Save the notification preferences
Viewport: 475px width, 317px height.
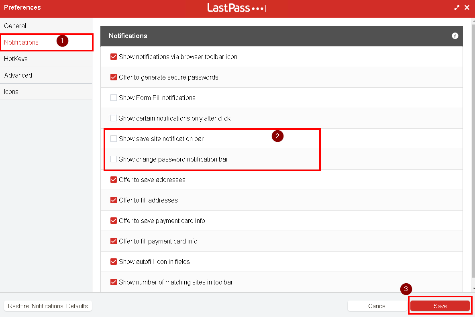tap(440, 306)
